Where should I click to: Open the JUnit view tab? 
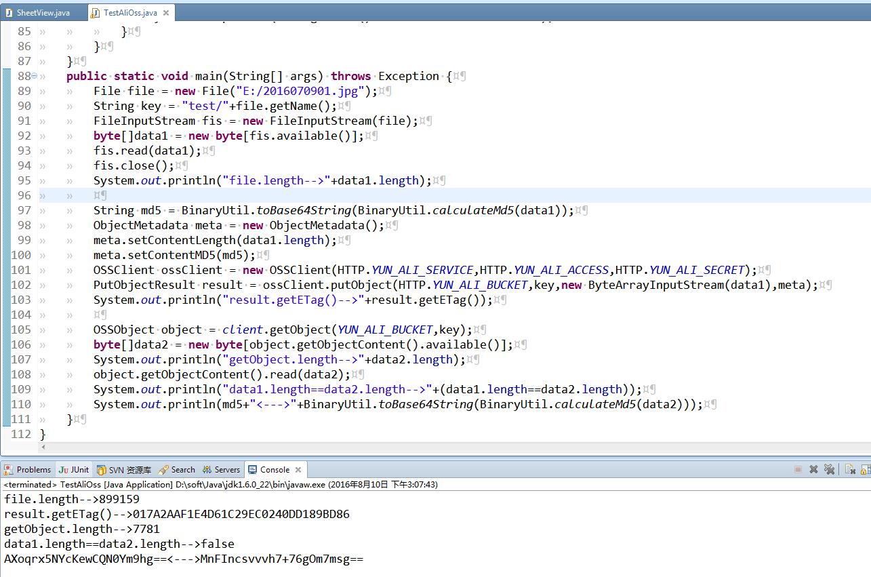74,469
